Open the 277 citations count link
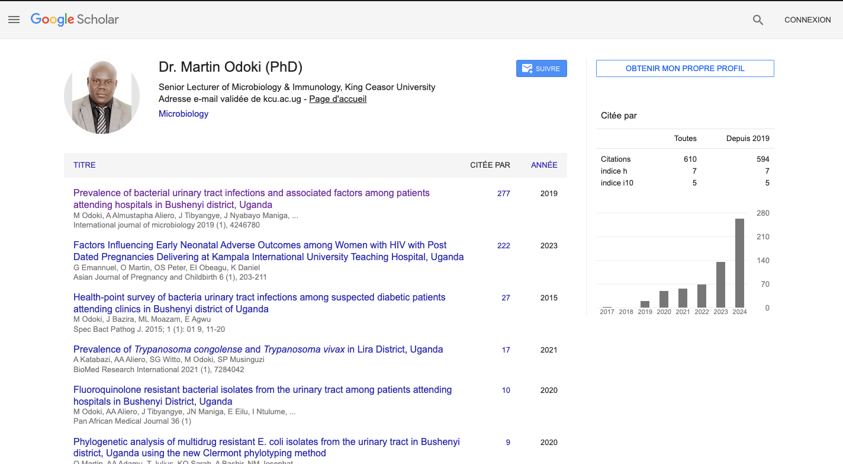This screenshot has height=464, width=843. tap(503, 193)
